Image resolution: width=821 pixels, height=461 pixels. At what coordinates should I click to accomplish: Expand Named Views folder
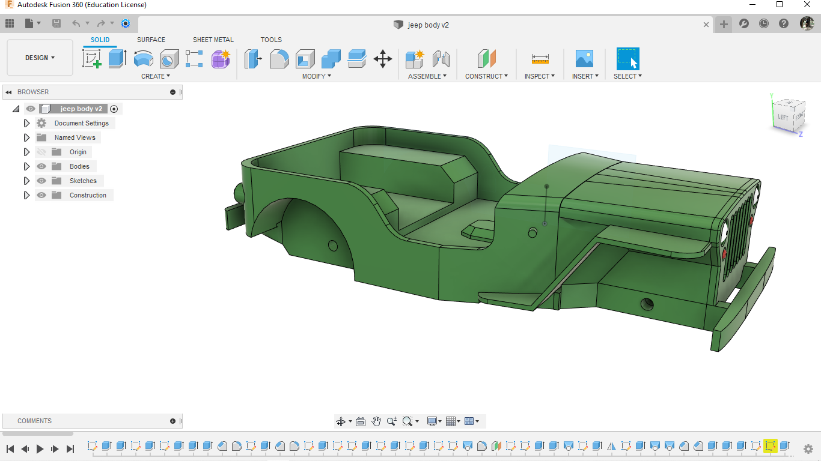(x=26, y=137)
